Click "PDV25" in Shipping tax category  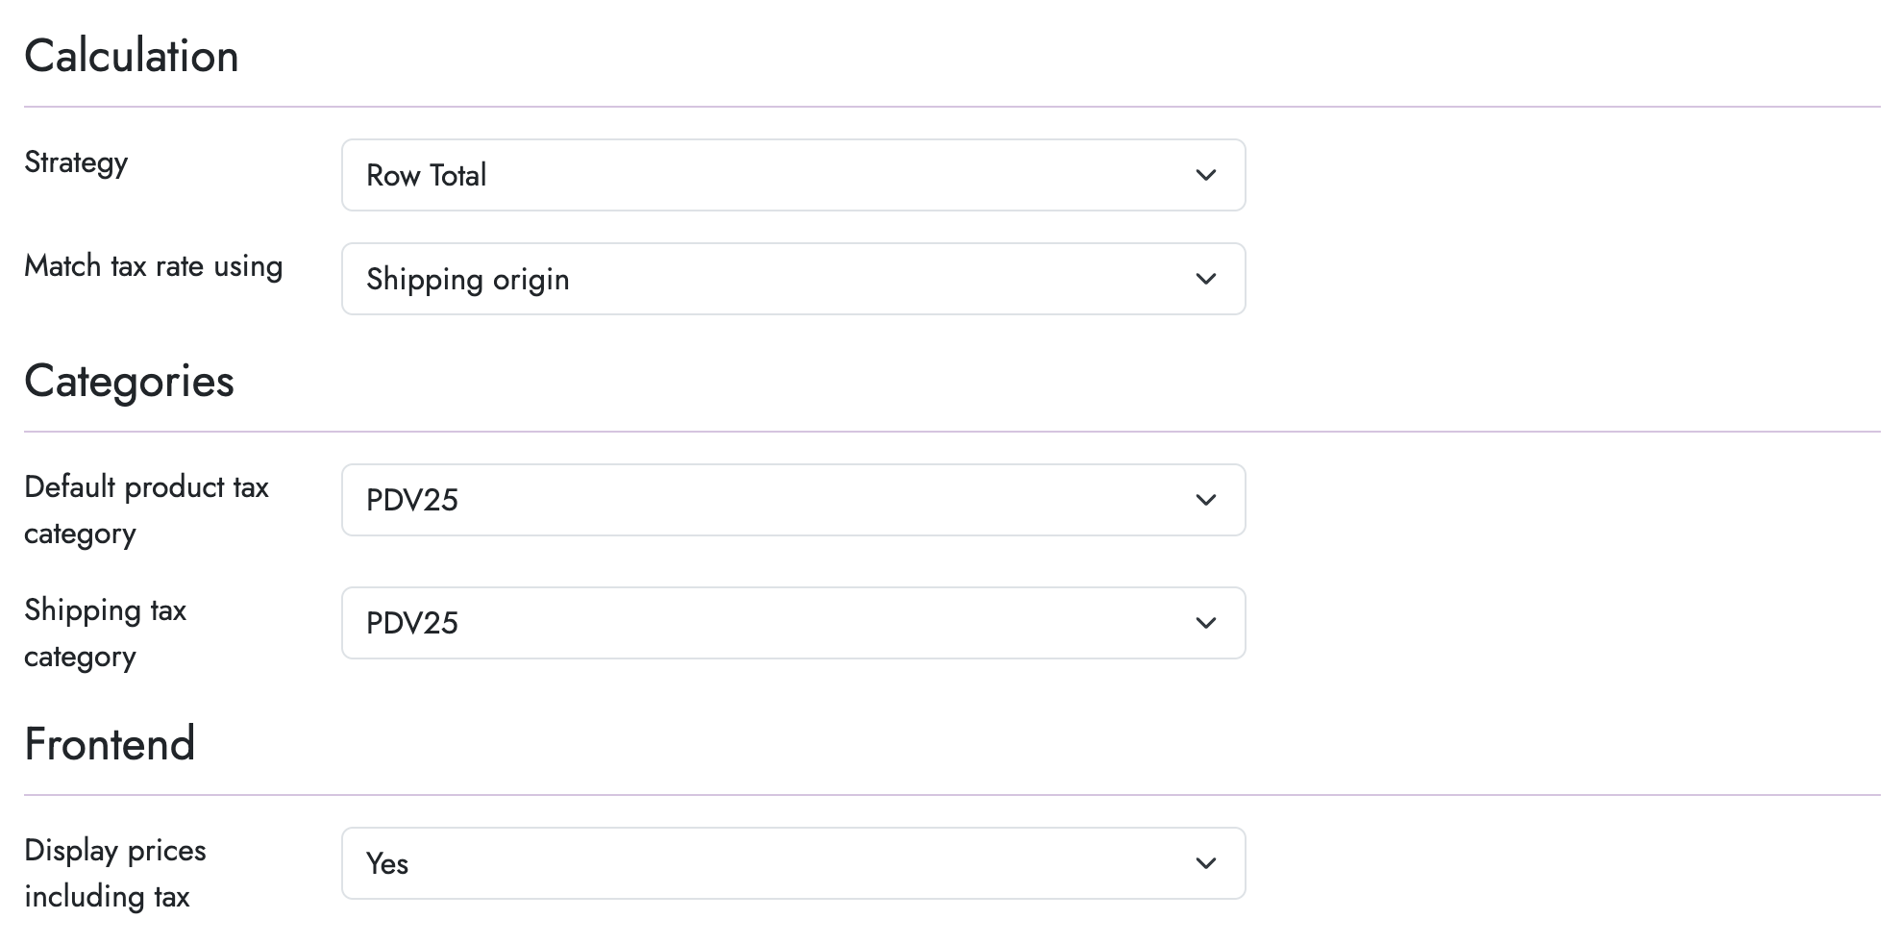click(413, 623)
